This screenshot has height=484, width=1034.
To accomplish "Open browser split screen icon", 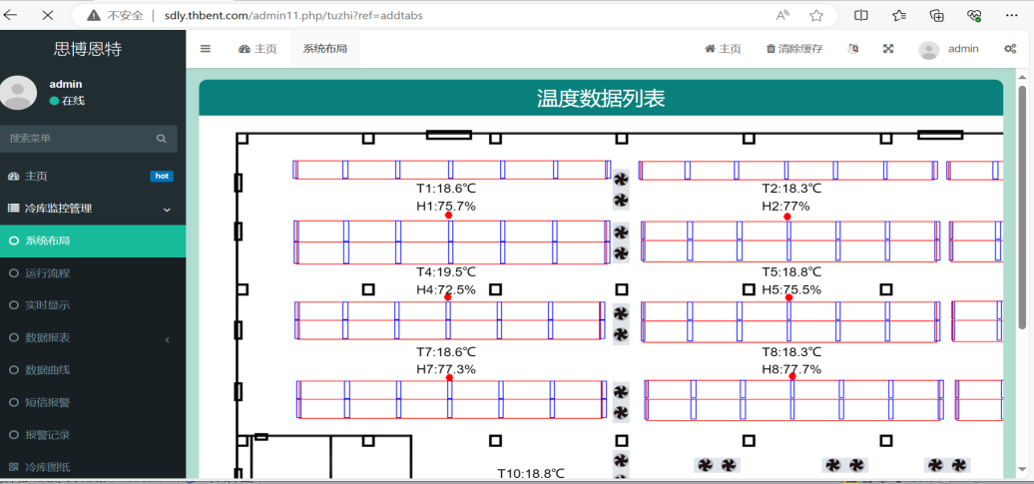I will click(x=861, y=15).
